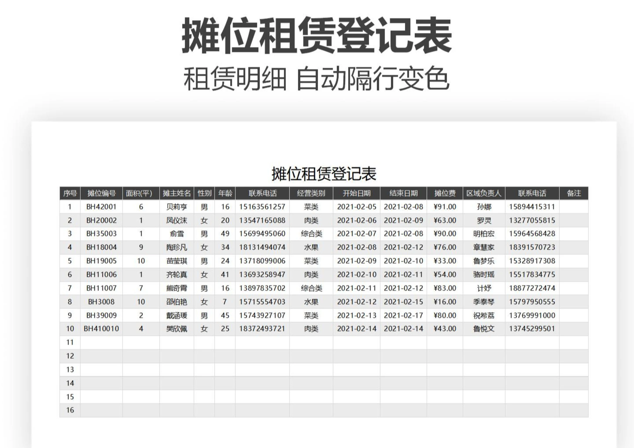Select the 备注 header cell
This screenshot has width=634, height=448.
pos(574,193)
